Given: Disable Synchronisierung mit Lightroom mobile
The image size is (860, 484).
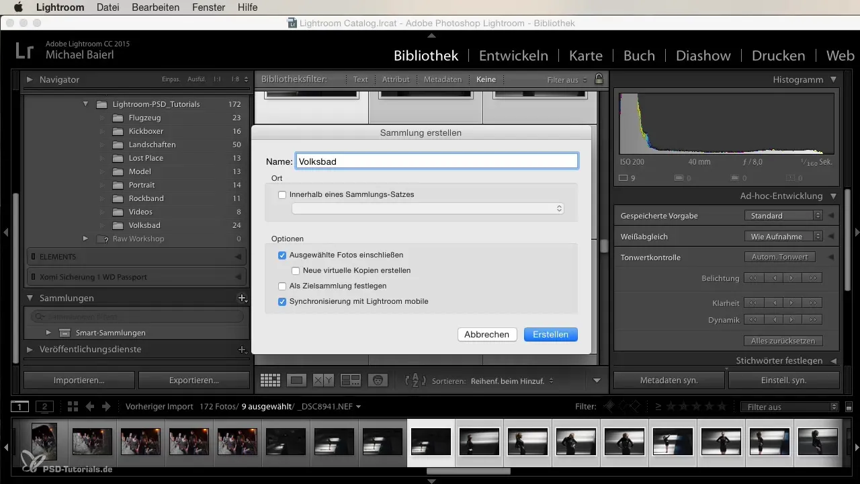Looking at the screenshot, I should pos(283,302).
